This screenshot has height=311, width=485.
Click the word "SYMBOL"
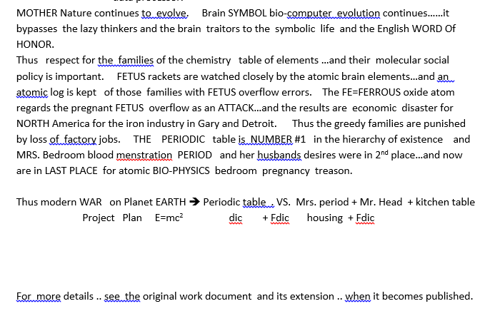pos(247,14)
